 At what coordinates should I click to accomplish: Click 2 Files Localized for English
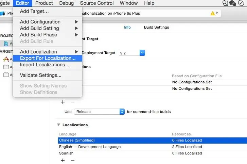click(x=187, y=147)
